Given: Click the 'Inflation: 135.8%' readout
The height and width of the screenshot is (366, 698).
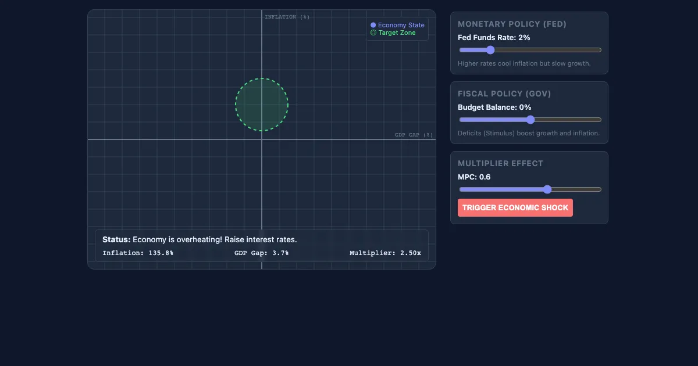Looking at the screenshot, I should click(138, 253).
